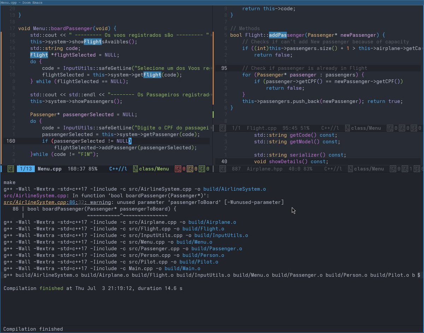The image size is (424, 333).
Task: Click the 160:37 85% position in modeline
Action: [x=82, y=169]
